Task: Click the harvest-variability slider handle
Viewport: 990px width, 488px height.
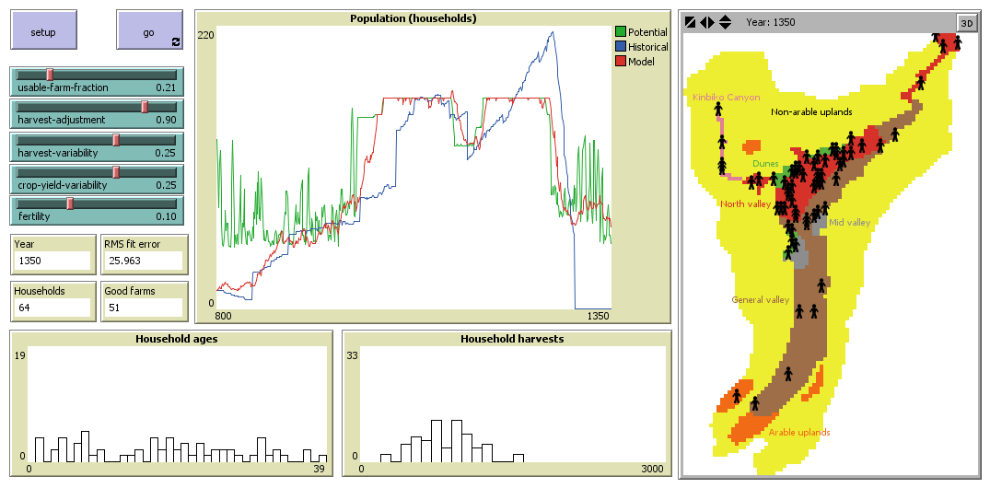Action: point(116,140)
